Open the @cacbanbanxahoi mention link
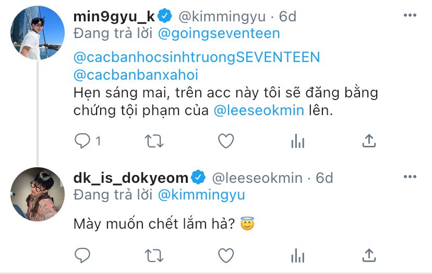Viewport: 432px width, 274px height. [x=136, y=75]
